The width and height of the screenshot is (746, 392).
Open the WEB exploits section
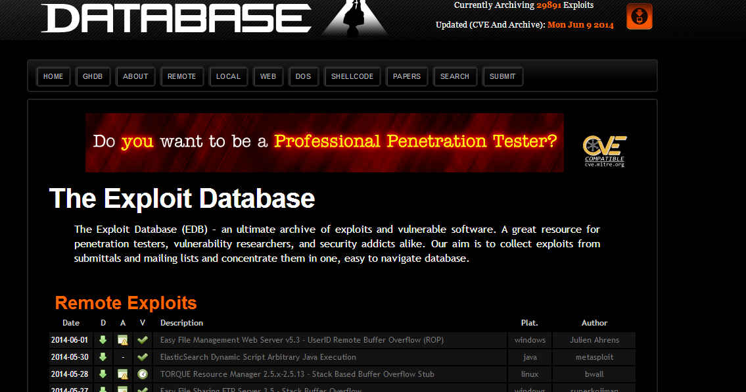coord(268,76)
